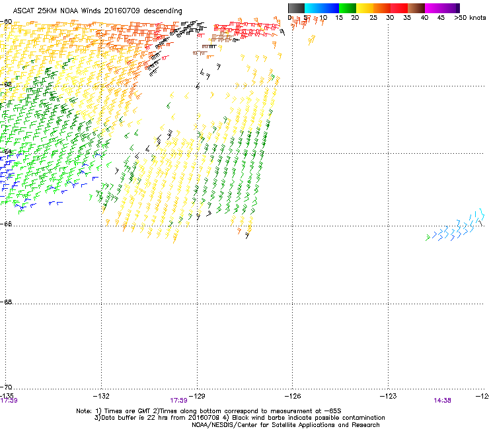Viewport: 489px width, 429px height.
Task: Click the red 30-35 knots legend color
Action: [399, 8]
